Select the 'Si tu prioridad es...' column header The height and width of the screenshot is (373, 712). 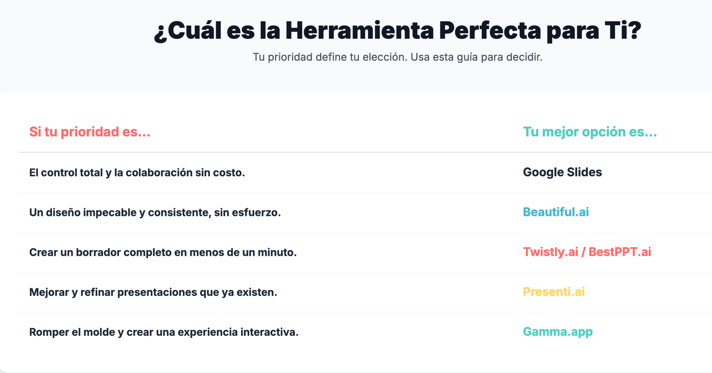(90, 132)
